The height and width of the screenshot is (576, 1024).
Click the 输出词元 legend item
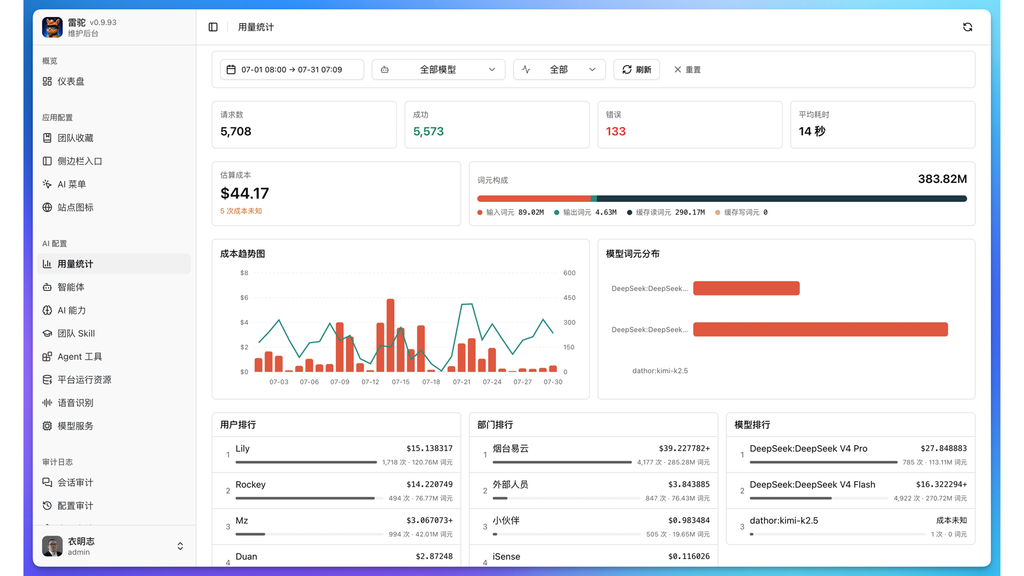pyautogui.click(x=585, y=212)
